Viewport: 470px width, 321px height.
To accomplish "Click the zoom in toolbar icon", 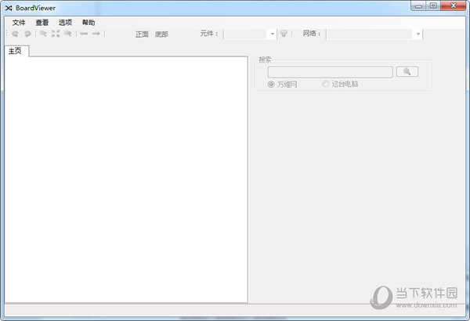I will click(43, 34).
